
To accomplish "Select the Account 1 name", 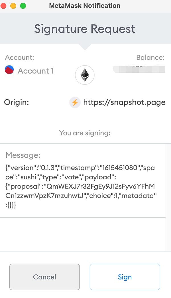I will 35,71.
